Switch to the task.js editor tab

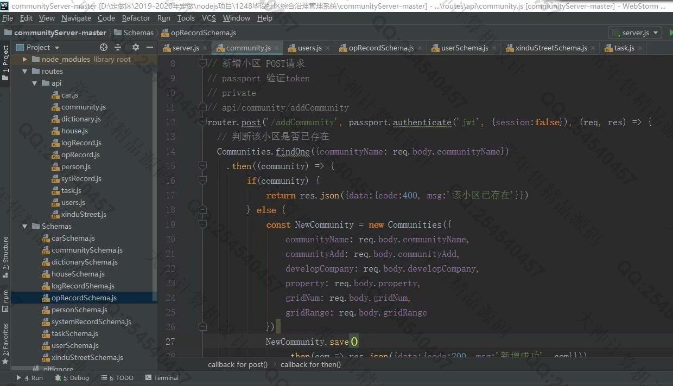pos(624,48)
